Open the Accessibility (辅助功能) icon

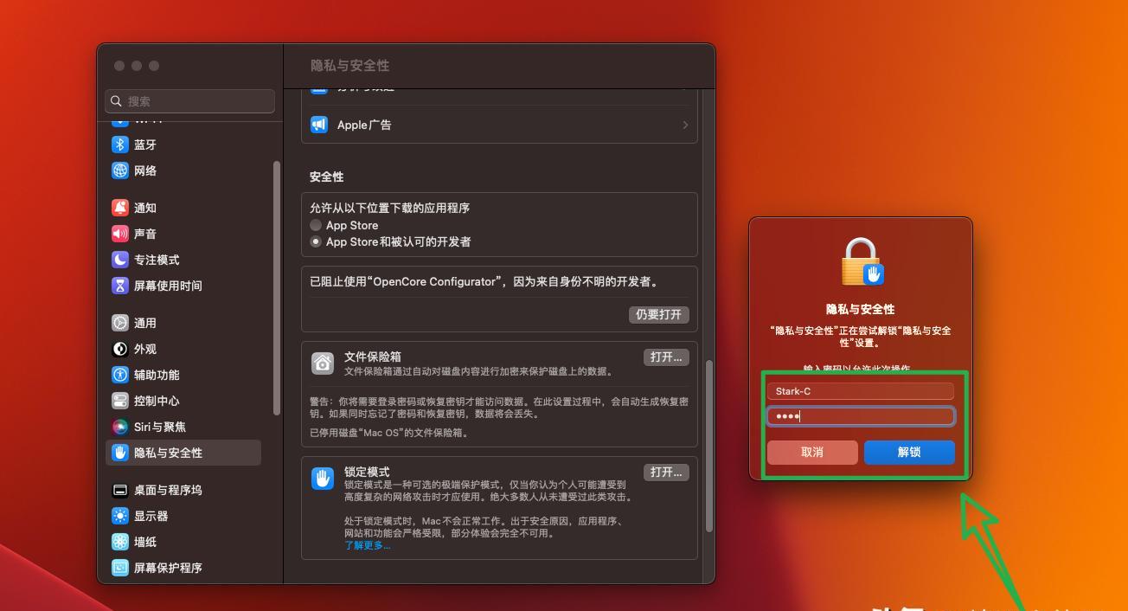click(x=120, y=375)
